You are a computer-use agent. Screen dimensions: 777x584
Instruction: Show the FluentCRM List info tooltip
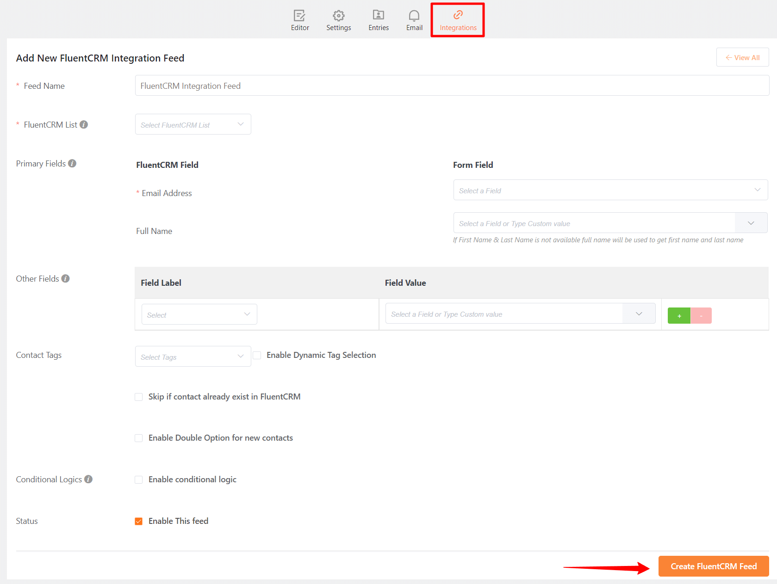pos(84,124)
